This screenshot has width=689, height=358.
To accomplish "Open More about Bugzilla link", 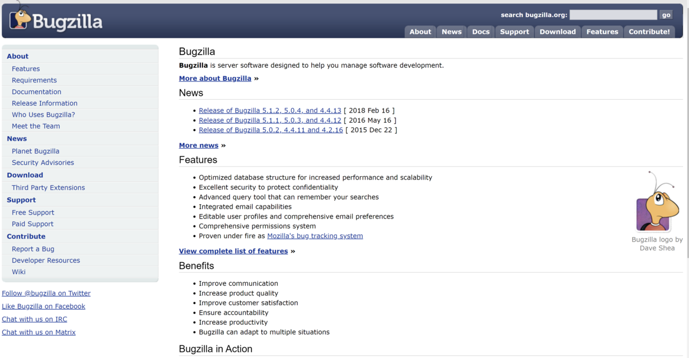I will pyautogui.click(x=215, y=79).
